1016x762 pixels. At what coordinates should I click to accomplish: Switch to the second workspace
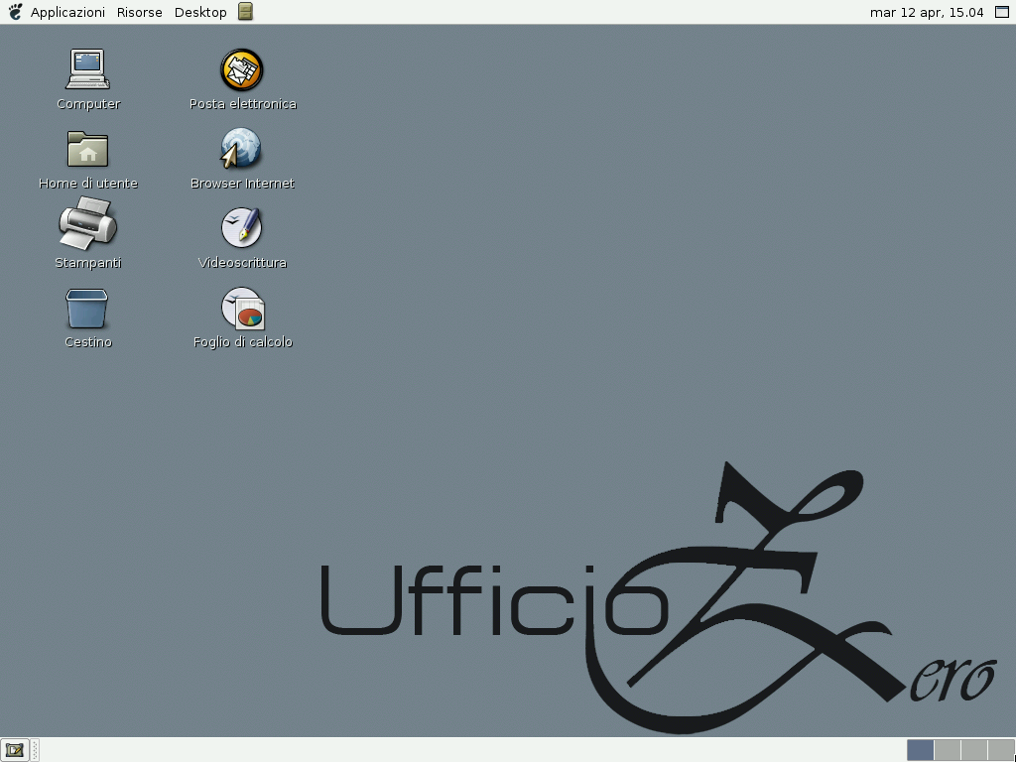[948, 750]
